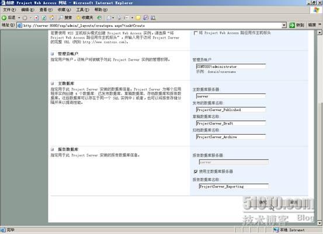Click the 主数据库服务器 label text
The image size is (323, 234).
click(x=206, y=89)
